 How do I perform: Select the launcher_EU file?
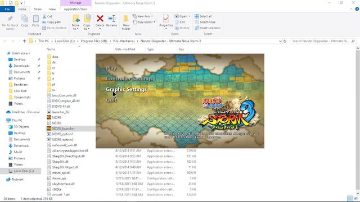tap(61, 112)
